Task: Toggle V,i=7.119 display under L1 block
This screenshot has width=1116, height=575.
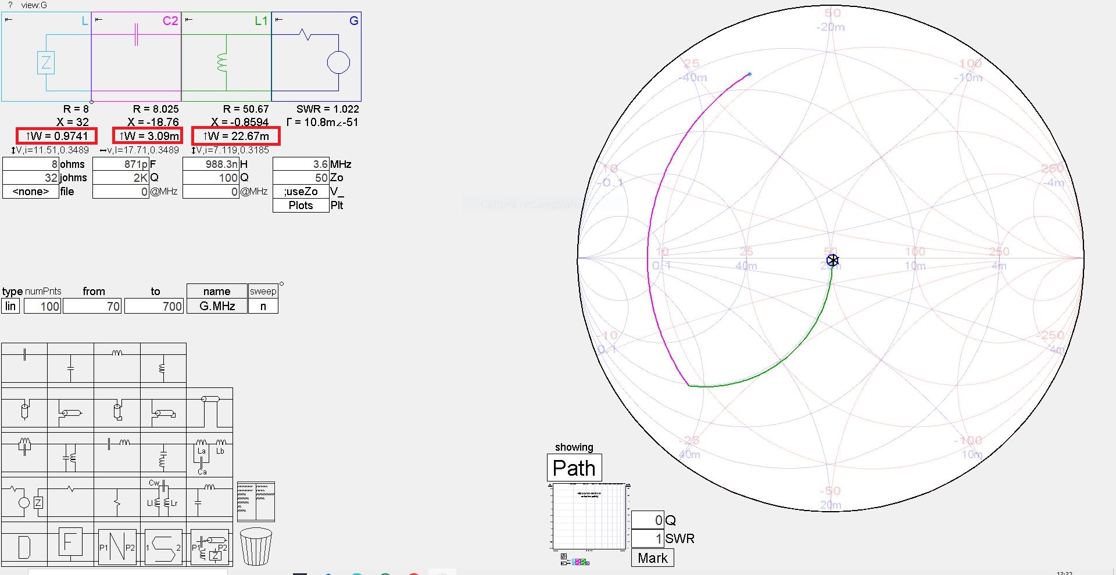Action: coord(230,150)
